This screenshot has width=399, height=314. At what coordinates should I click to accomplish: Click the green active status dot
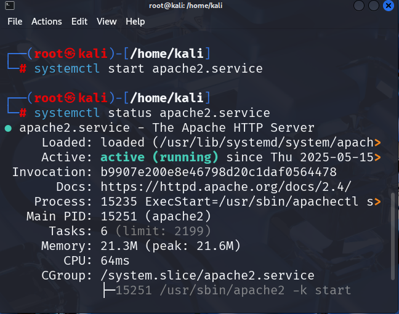pyautogui.click(x=8, y=128)
